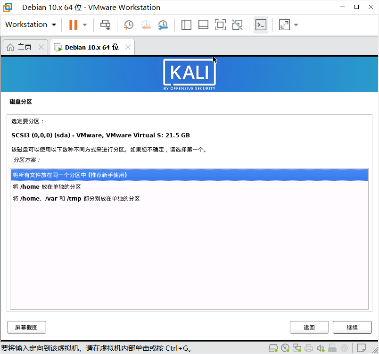The width and height of the screenshot is (379, 354).
Task: Pause the virtual machine
Action: tap(73, 25)
